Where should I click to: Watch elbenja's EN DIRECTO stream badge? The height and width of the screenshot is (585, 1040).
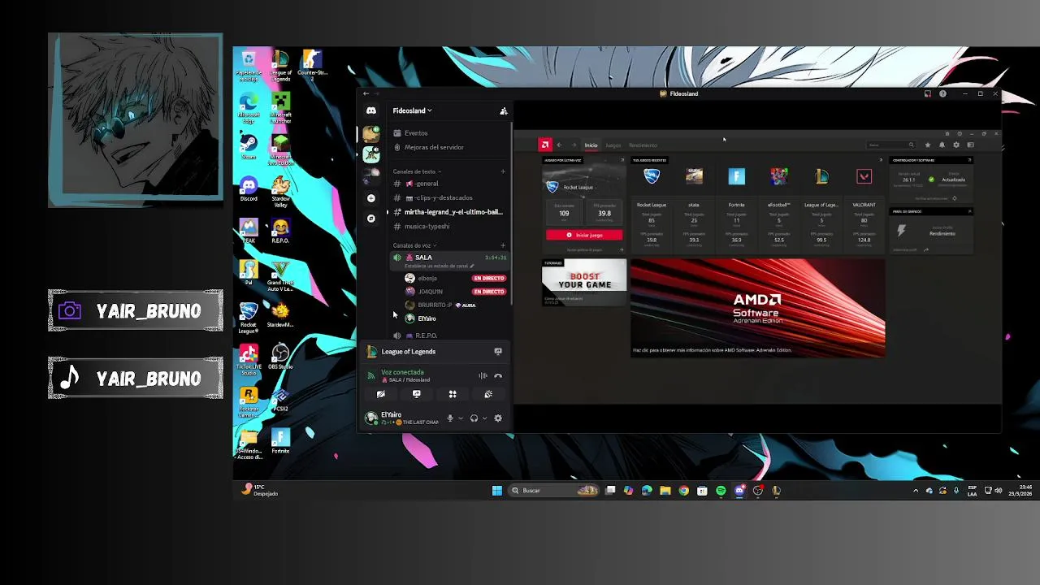[x=488, y=278]
